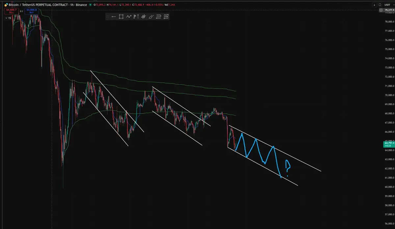Click the down arrow icon beside USDT
Image resolution: width=395 pixels, height=229 pixels.
point(375,5)
